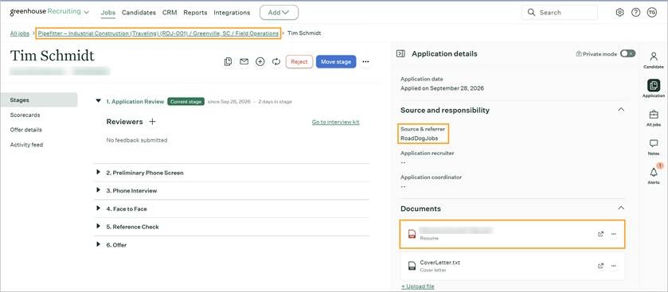
Task: Open the Candidate sidebar panel
Action: click(x=654, y=60)
